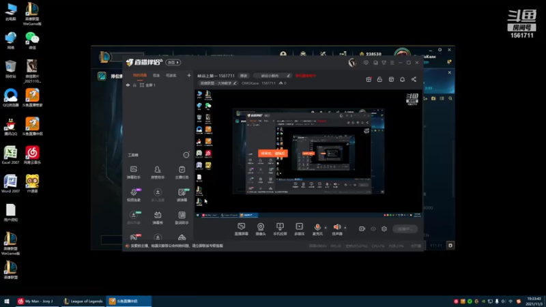Open YY语音 desktop icon
Screen dimensions: 546x307
click(32, 184)
